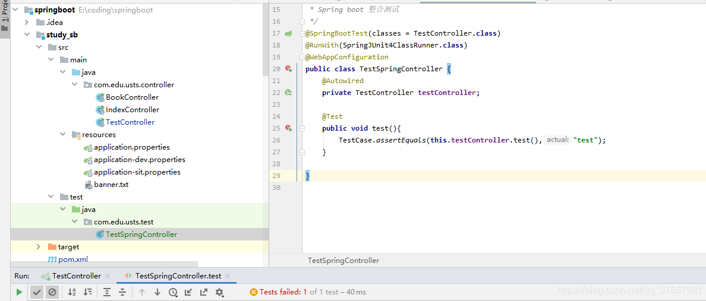Collapse the study_sb module
The width and height of the screenshot is (706, 301).
pyautogui.click(x=27, y=34)
